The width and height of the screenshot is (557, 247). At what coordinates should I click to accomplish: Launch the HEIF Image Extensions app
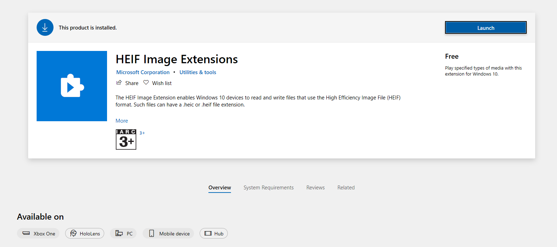[486, 28]
